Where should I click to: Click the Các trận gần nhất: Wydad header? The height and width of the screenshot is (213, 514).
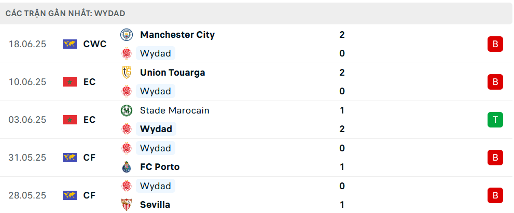(65, 13)
